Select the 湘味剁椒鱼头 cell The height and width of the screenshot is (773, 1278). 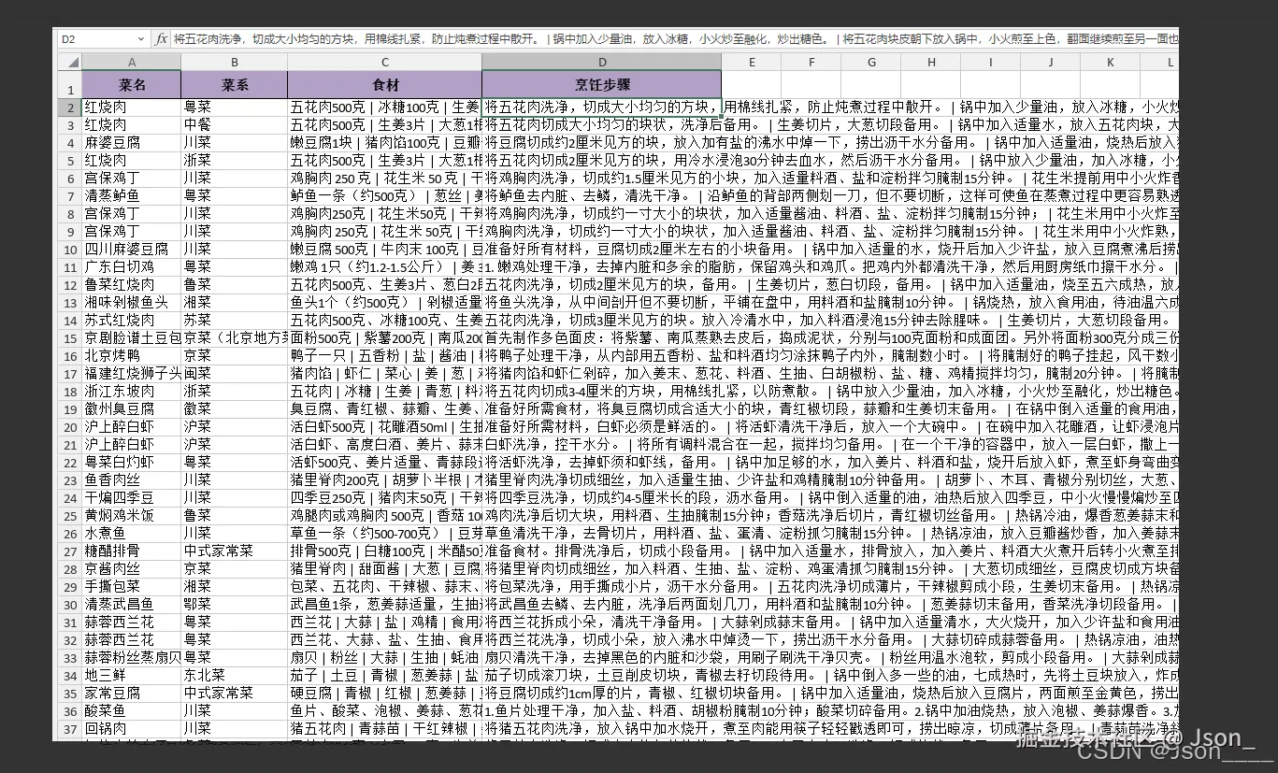tap(131, 302)
